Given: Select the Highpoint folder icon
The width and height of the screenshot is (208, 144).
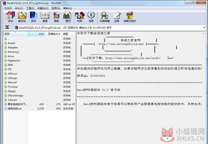Looking at the screenshot, I should (6, 60).
